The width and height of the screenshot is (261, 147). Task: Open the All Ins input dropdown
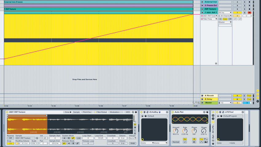(225, 13)
